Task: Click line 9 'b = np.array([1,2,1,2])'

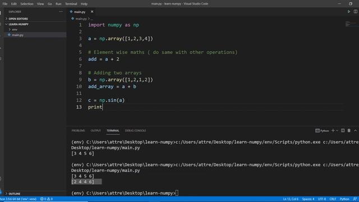Action: coord(121,80)
